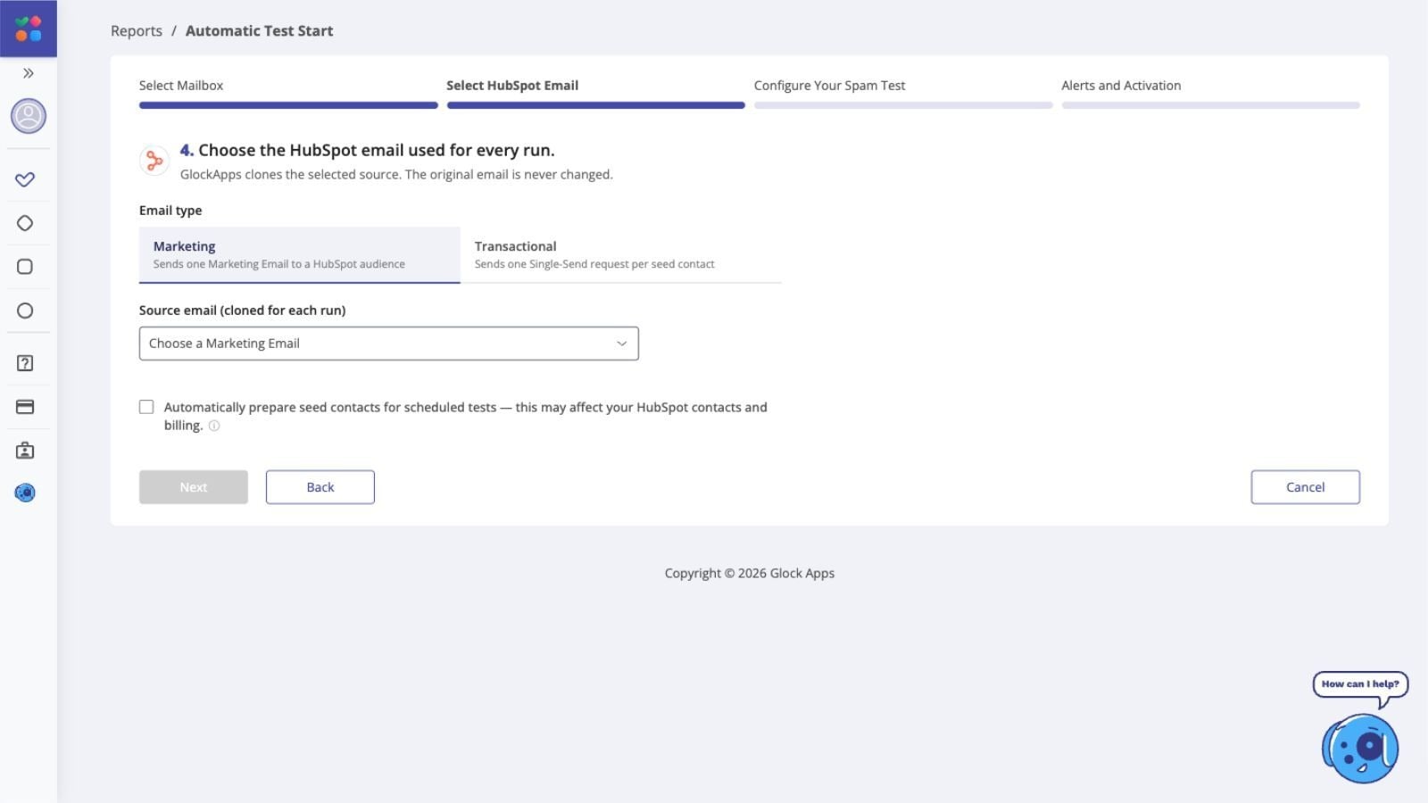The image size is (1428, 803).
Task: Go to the Alerts and Activation step
Action: (x=1121, y=86)
